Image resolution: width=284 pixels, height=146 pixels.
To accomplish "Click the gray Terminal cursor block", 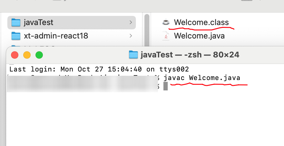I will click(x=166, y=86).
